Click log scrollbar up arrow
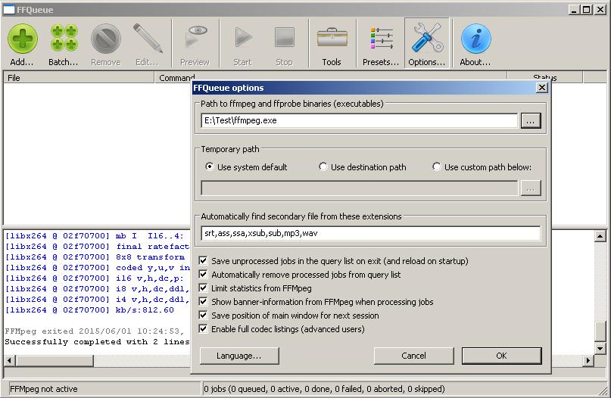611x398 pixels. (600, 236)
